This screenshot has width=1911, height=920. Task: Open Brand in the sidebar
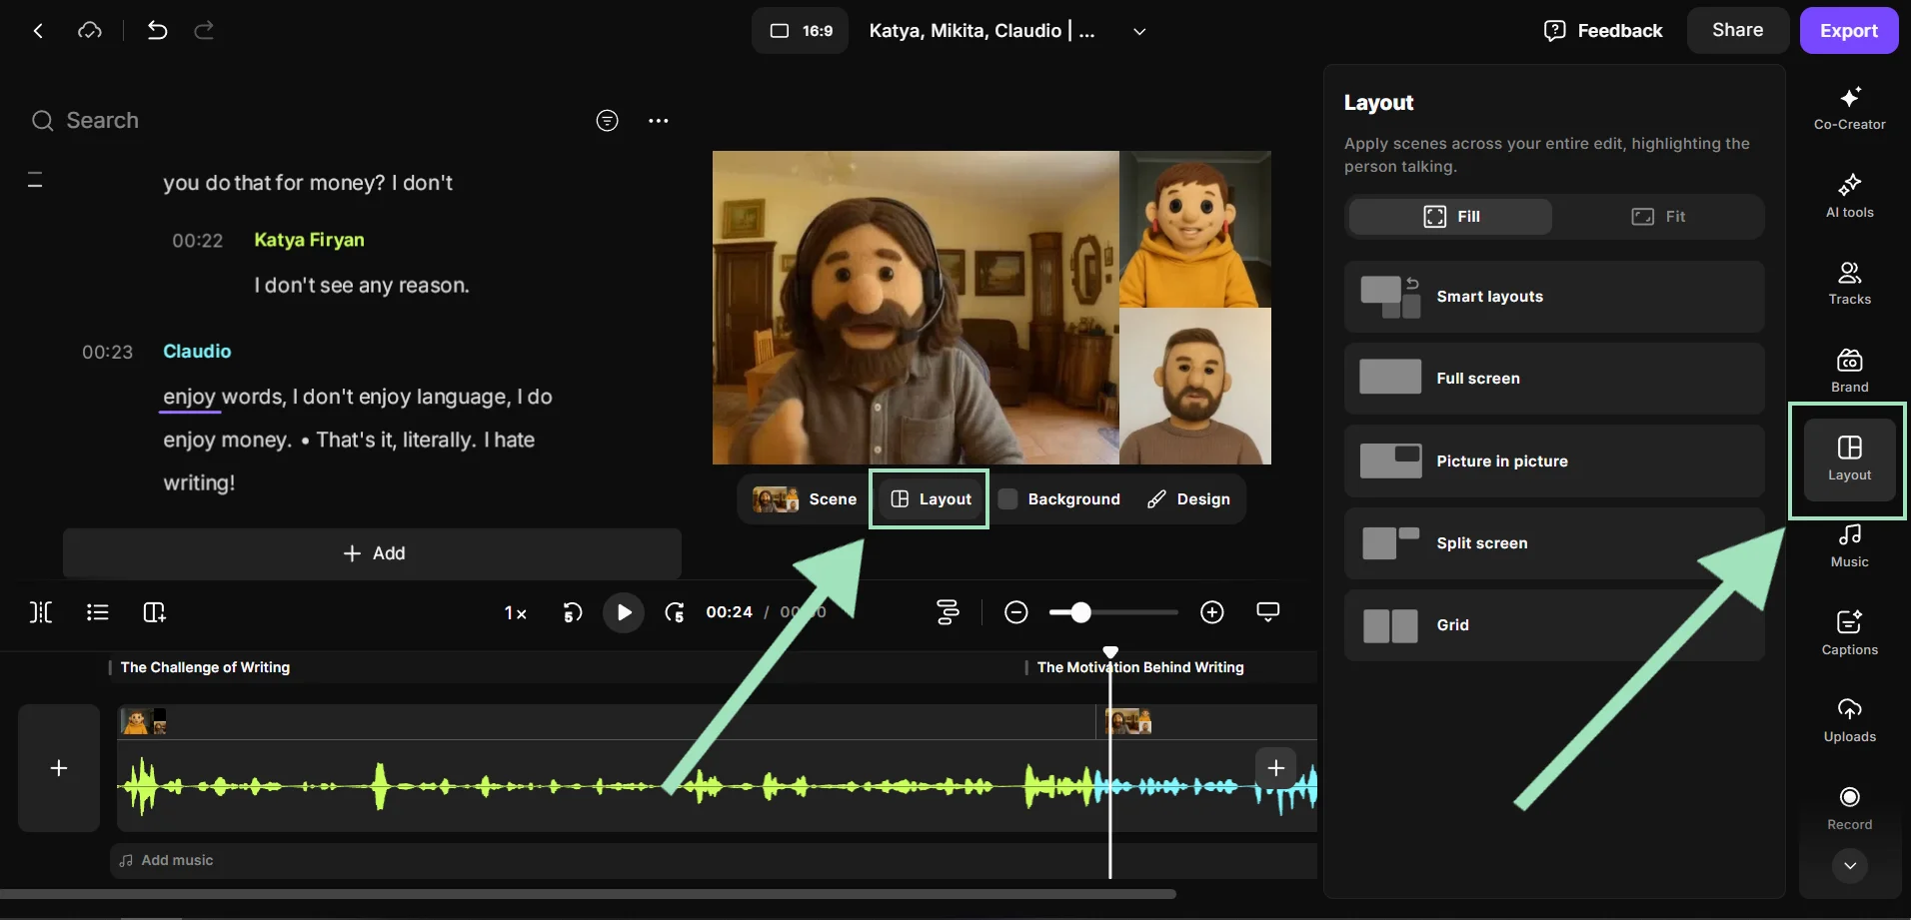pyautogui.click(x=1849, y=371)
